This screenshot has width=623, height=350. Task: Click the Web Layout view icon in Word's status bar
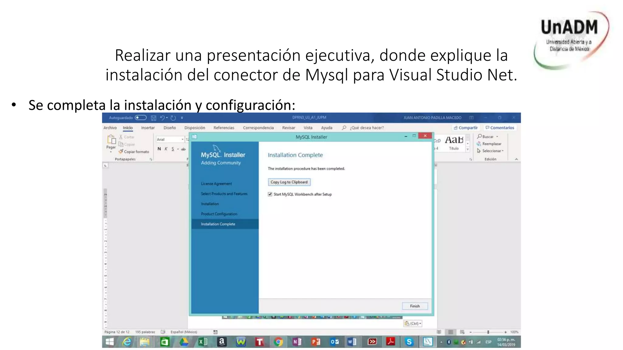pos(462,332)
